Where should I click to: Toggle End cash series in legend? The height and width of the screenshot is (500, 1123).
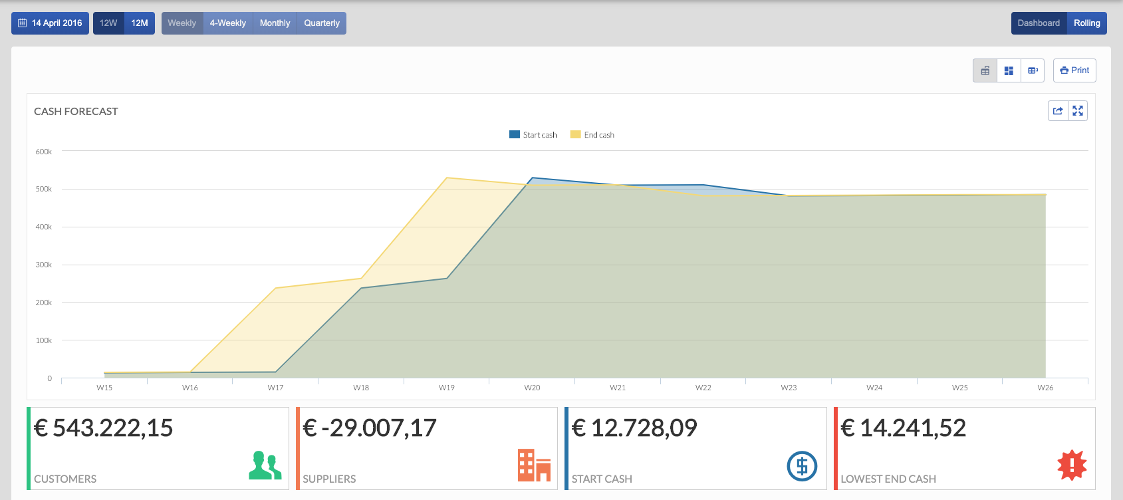point(592,135)
